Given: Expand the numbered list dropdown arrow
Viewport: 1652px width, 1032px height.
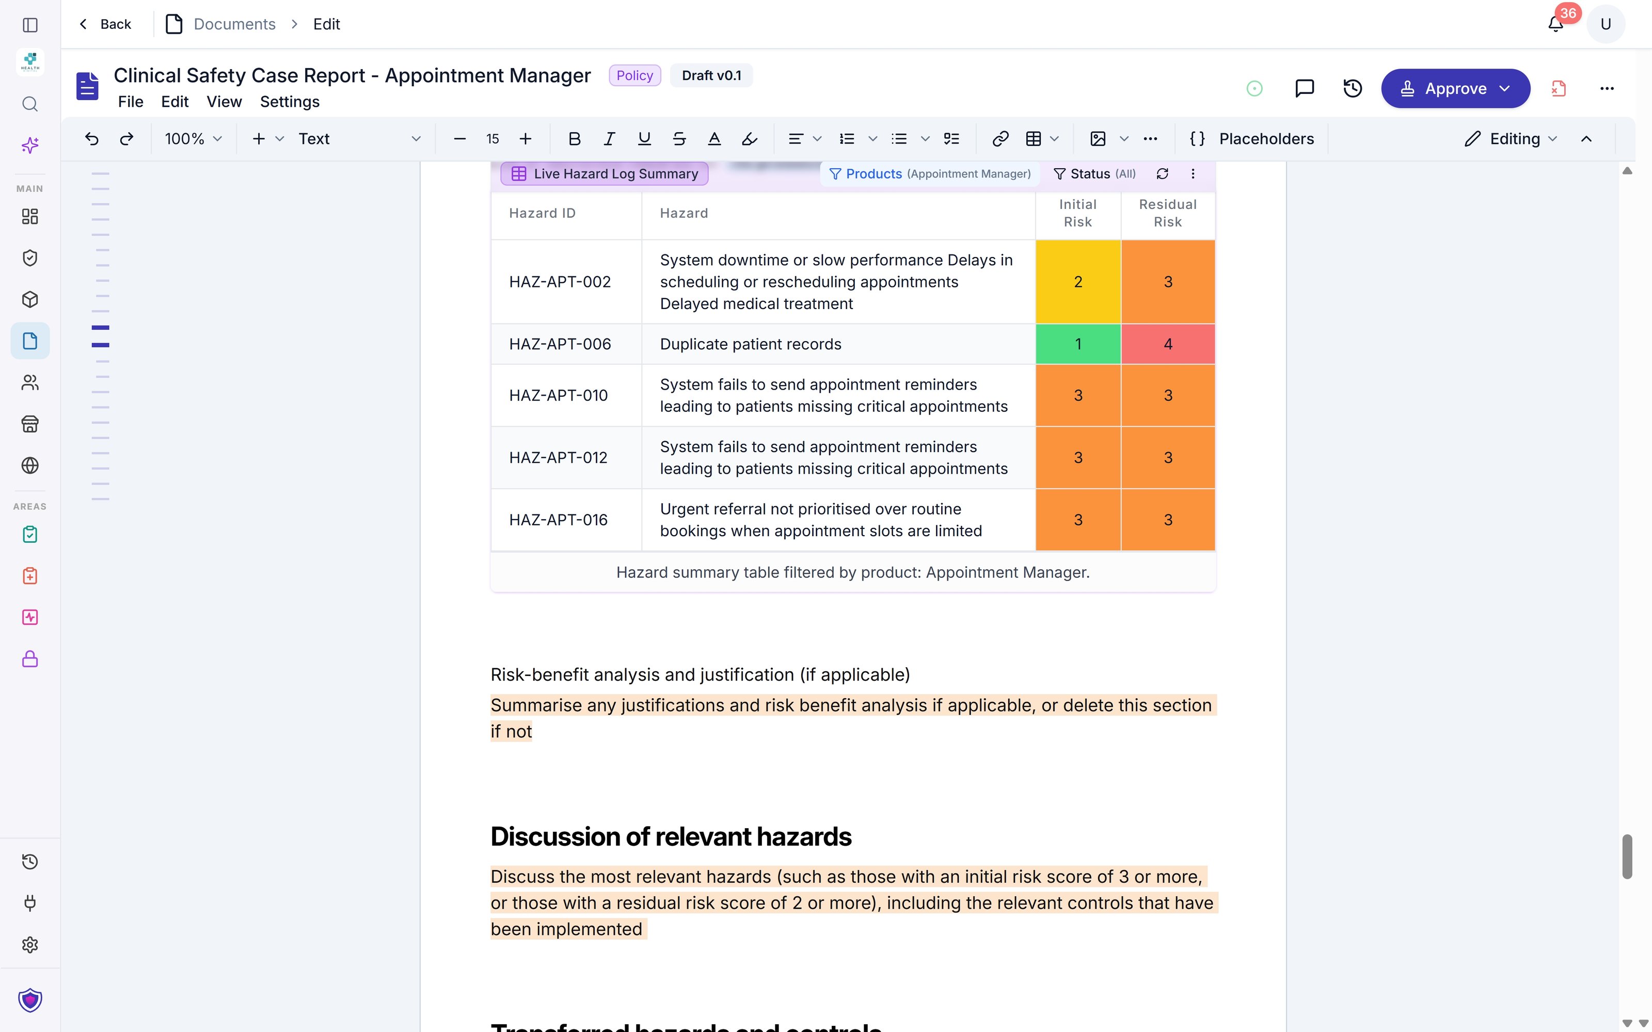Looking at the screenshot, I should click(x=872, y=139).
